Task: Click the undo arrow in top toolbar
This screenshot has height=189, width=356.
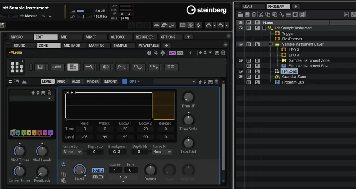Action: tap(208, 25)
